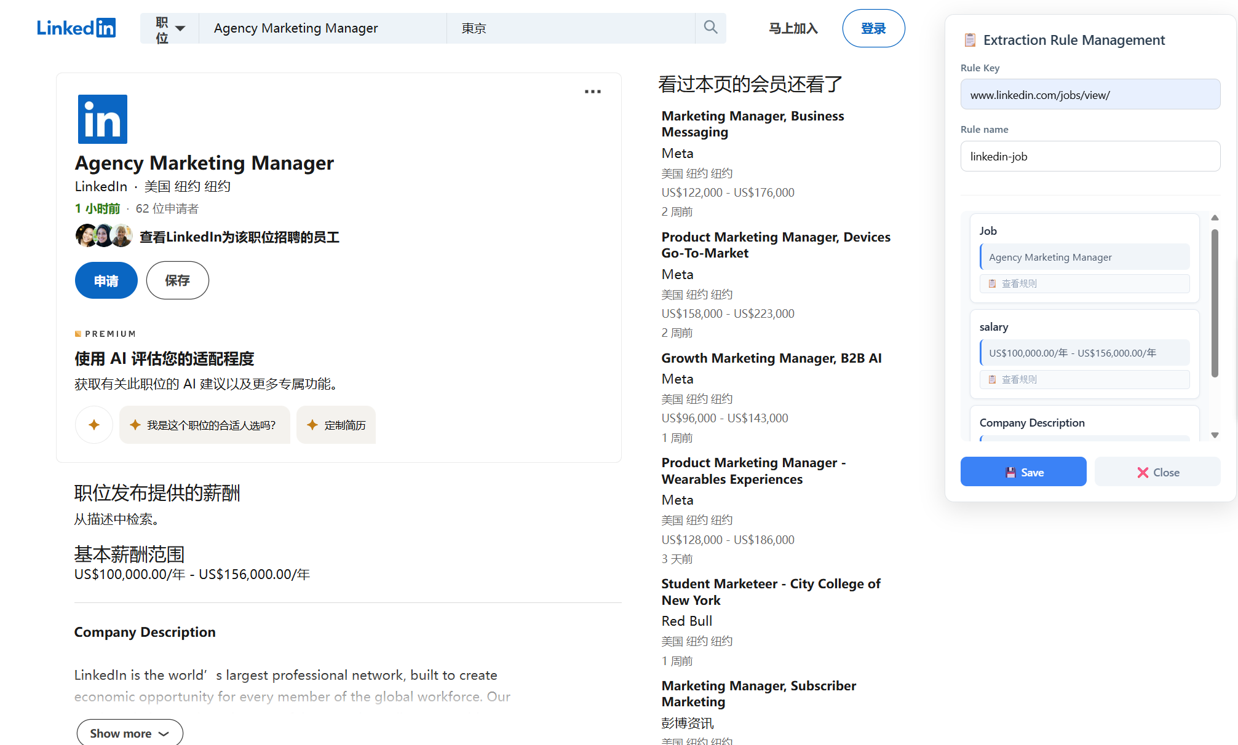Viewport: 1238px width, 745px height.
Task: Click the LinkedIn company logo on job card
Action: tap(103, 119)
